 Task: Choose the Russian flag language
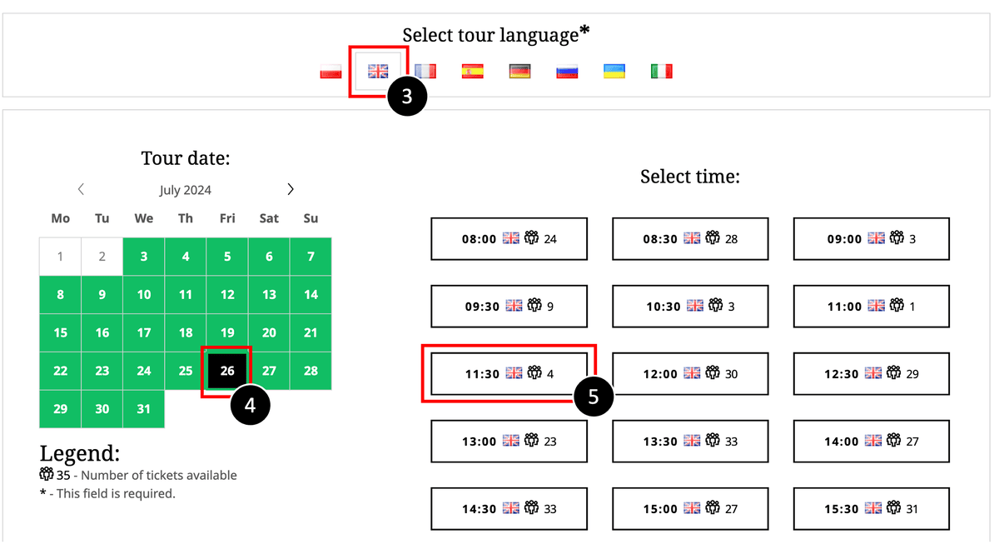(x=567, y=72)
